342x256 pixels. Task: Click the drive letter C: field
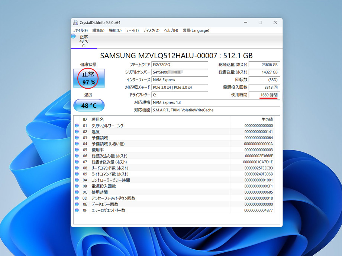click(x=180, y=95)
